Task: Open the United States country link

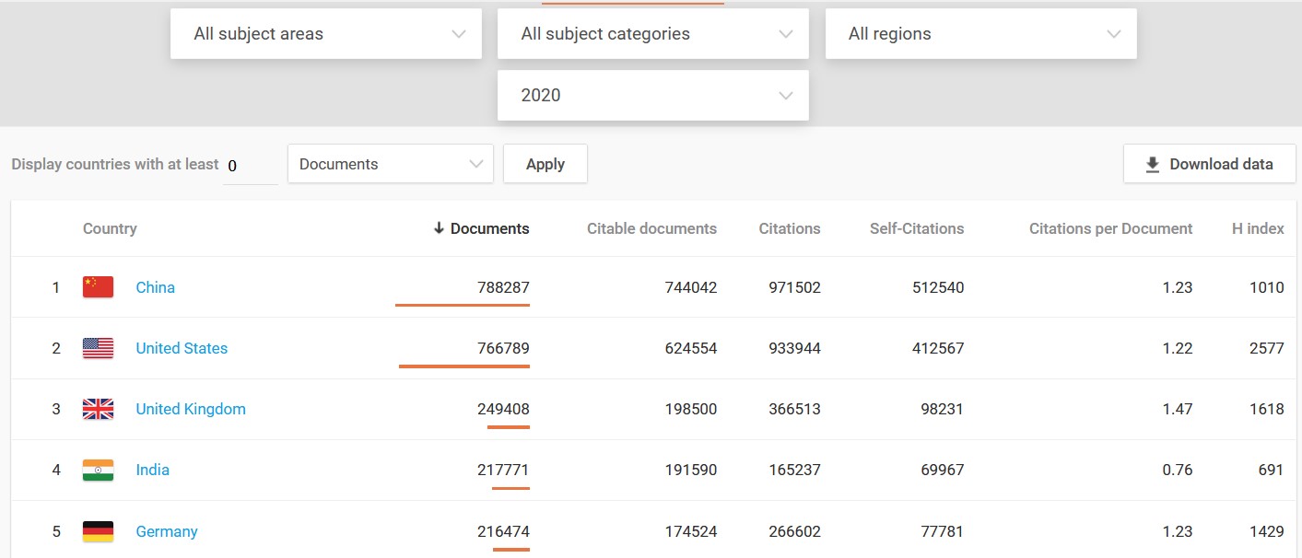Action: (182, 348)
